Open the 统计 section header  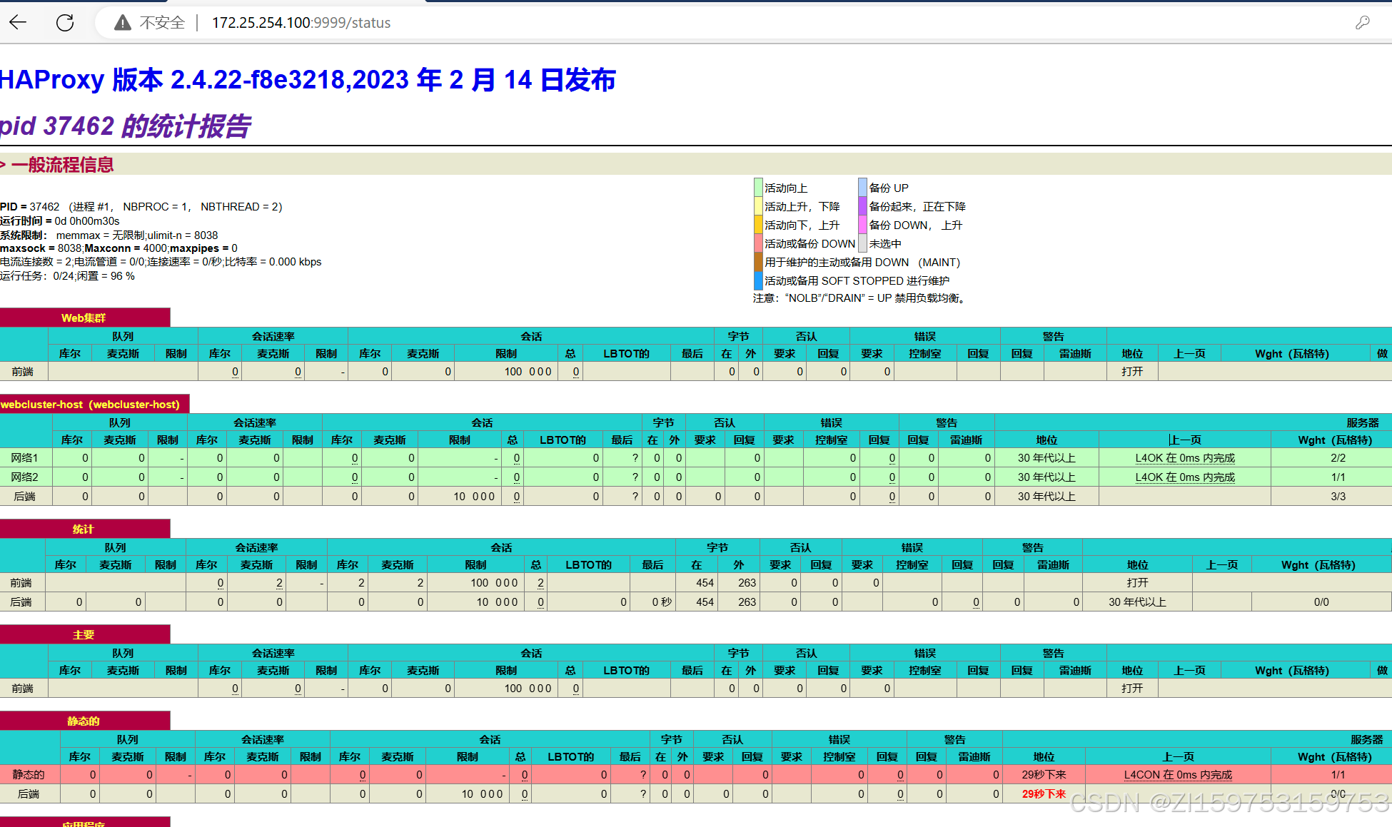point(84,529)
